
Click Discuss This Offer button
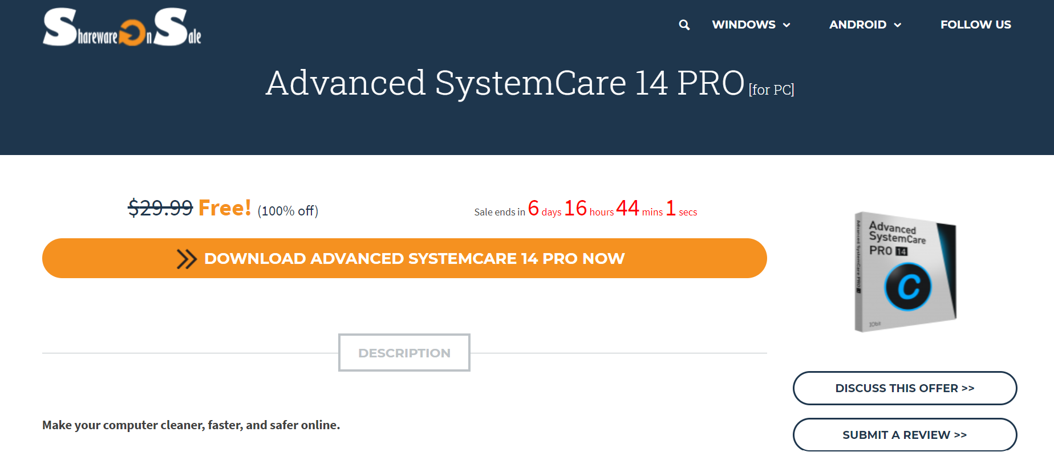905,388
